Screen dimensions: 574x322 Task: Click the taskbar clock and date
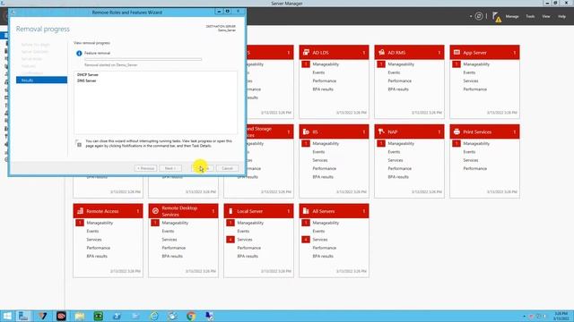(561, 316)
